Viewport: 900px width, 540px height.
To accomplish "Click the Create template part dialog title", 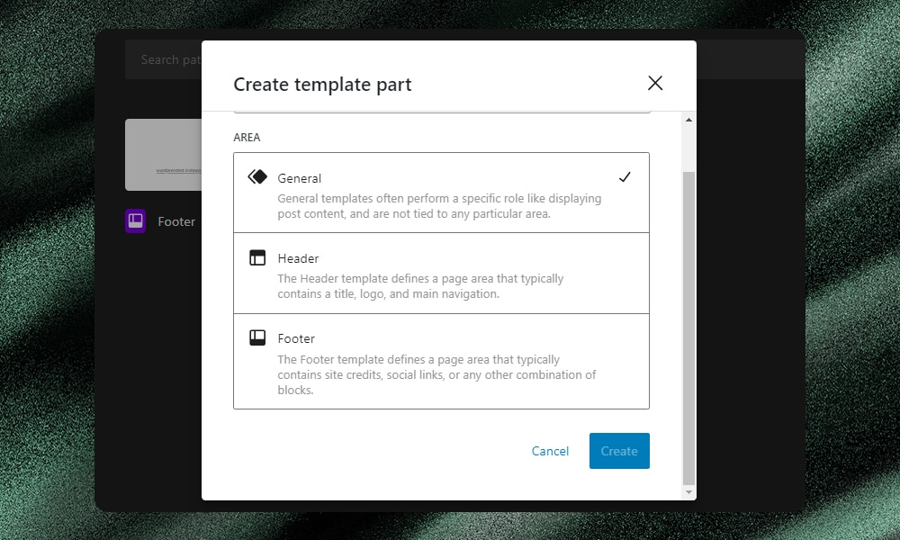I will click(321, 84).
